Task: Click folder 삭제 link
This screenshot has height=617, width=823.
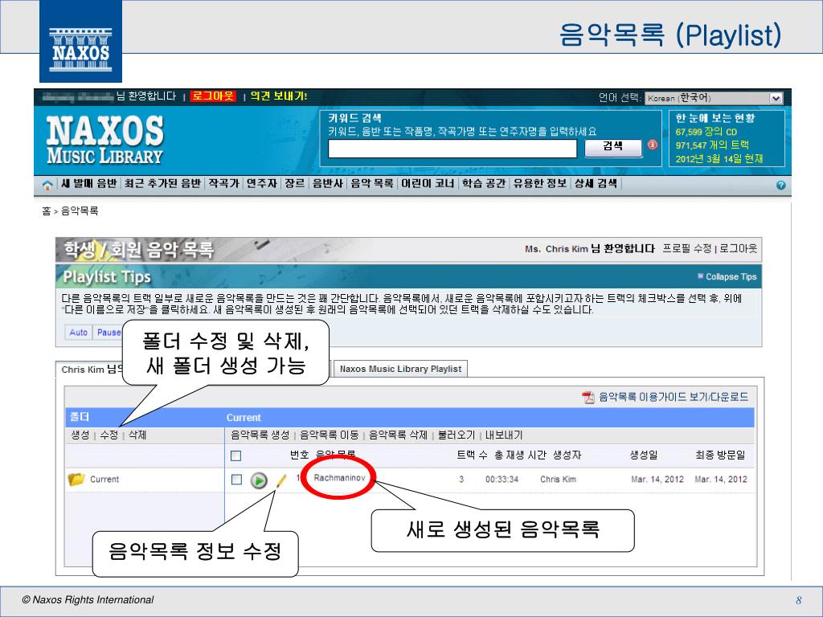Action: click(x=137, y=435)
